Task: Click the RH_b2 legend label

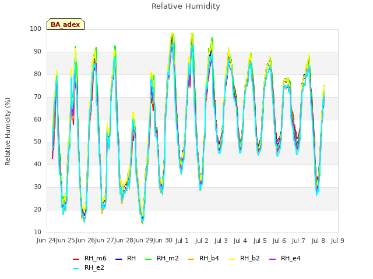Action: tap(250, 258)
